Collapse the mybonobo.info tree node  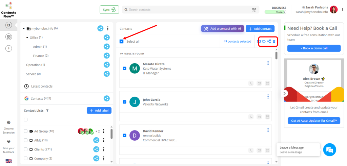coord(24,28)
